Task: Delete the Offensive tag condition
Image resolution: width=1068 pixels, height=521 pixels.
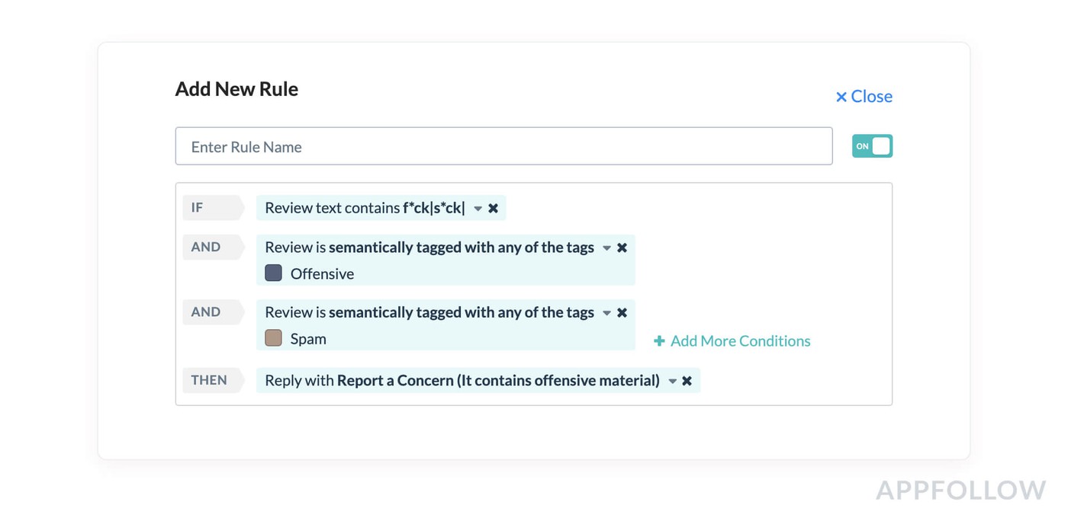Action: (x=622, y=248)
